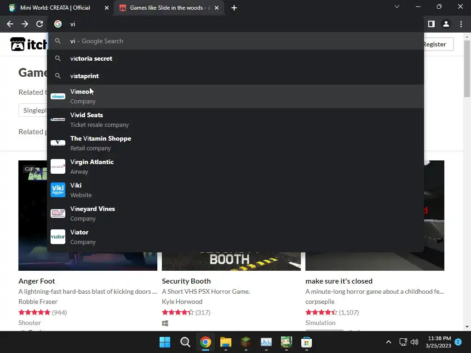This screenshot has height=353, width=471.
Task: Open the Anger Foot game title
Action: 37,281
